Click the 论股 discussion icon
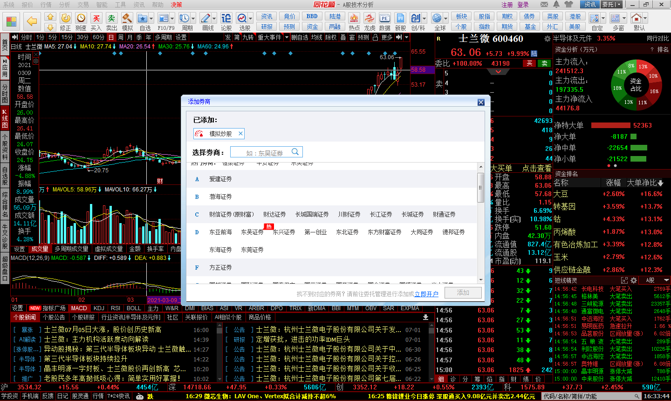Viewport: 671px width, 401px height. pyautogui.click(x=226, y=19)
